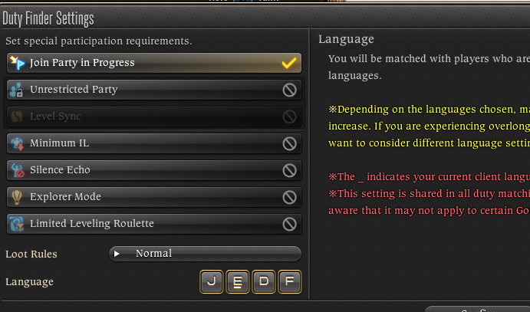
Task: Toggle Japanese language J button
Action: (211, 281)
